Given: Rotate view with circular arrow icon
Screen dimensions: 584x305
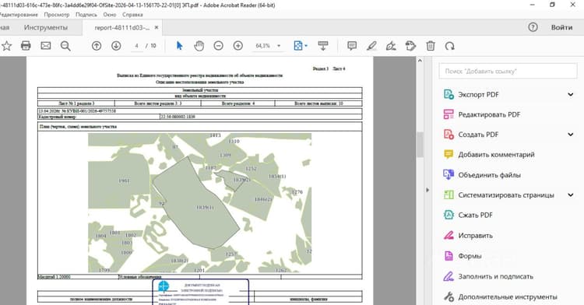Looking at the screenshot, I should [x=450, y=46].
